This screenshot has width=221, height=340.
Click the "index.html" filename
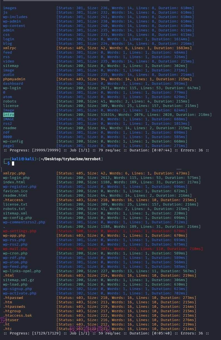pyautogui.click(x=14, y=182)
